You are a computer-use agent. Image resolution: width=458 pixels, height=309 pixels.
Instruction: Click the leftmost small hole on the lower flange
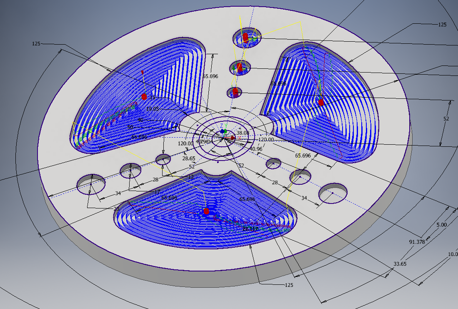(90, 185)
